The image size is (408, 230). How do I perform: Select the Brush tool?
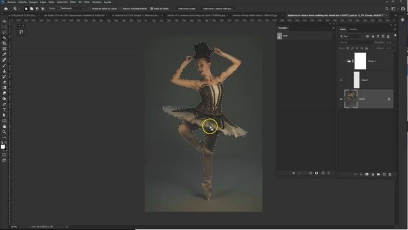[x=4, y=65]
